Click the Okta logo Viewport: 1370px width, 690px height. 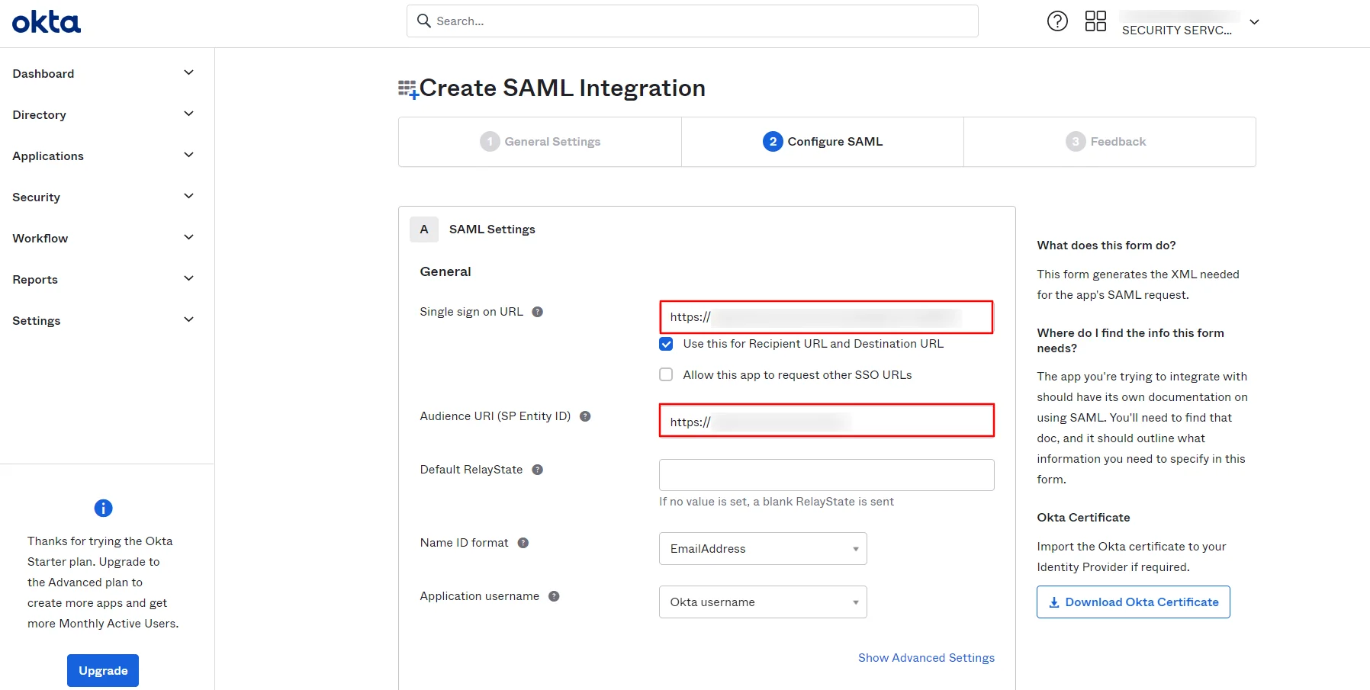click(46, 21)
